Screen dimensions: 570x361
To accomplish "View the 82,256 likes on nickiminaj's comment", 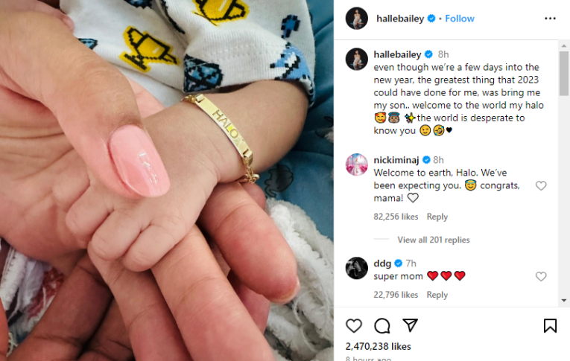I will pos(396,217).
